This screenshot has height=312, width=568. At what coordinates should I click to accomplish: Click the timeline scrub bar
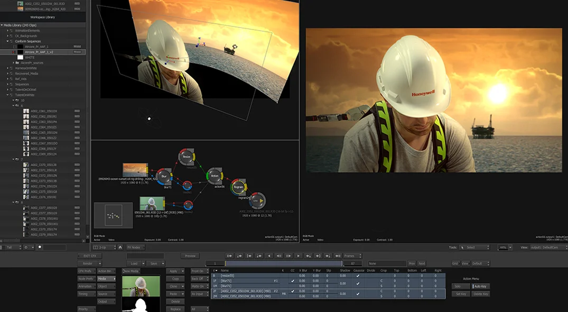283,263
